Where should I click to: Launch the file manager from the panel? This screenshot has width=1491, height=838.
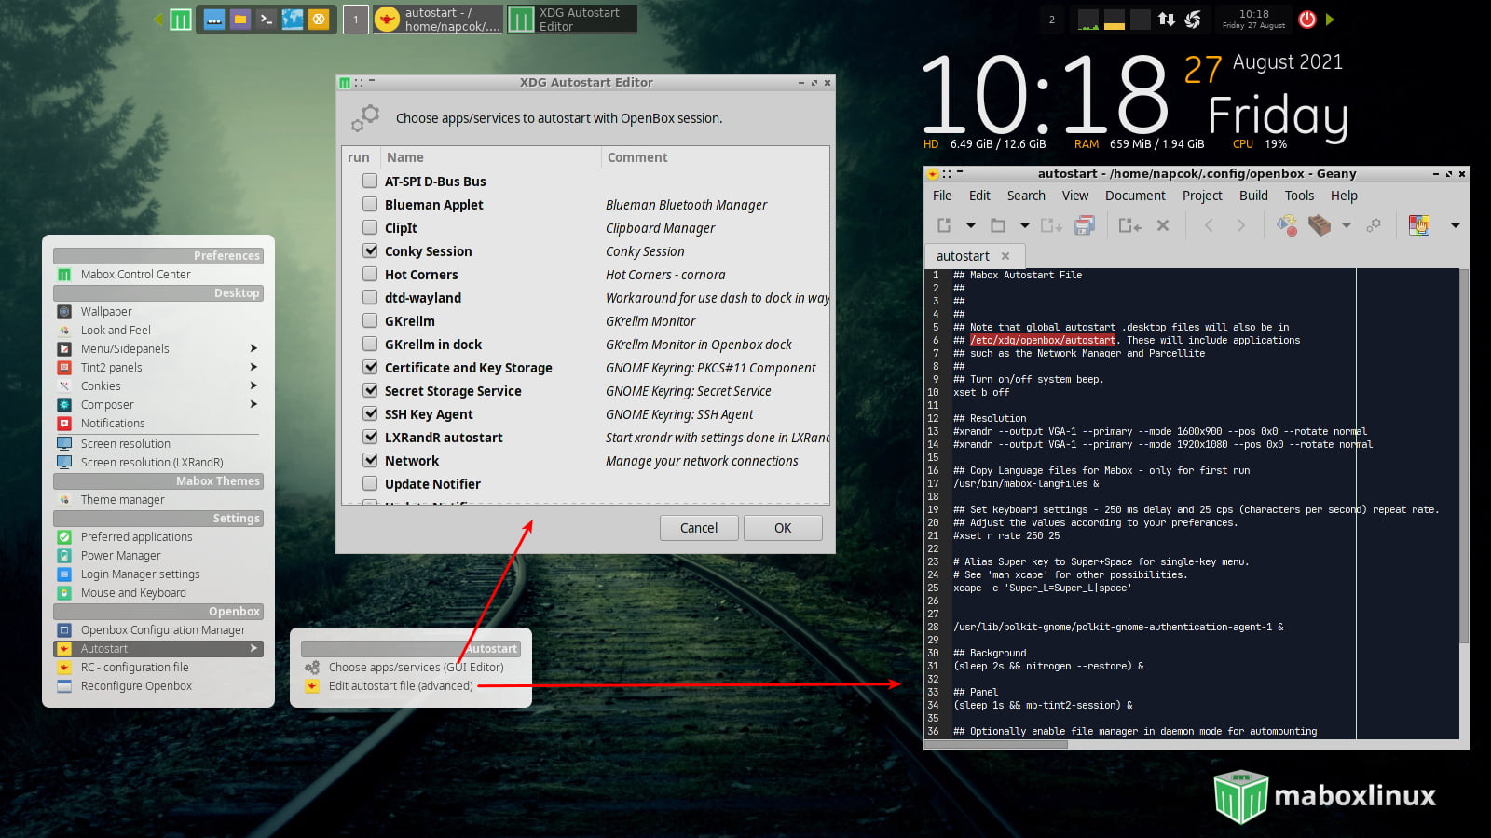[240, 19]
